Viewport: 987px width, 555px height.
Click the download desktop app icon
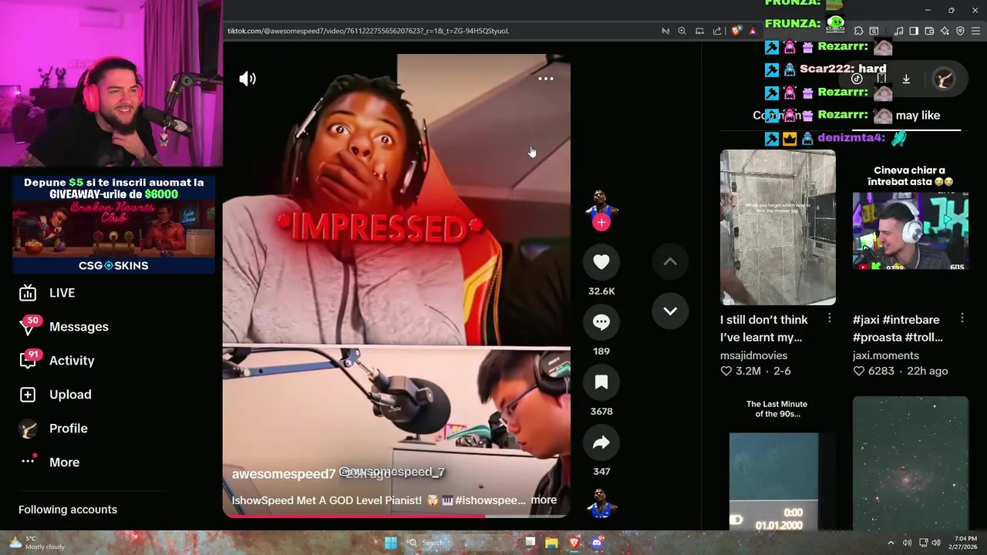click(906, 79)
